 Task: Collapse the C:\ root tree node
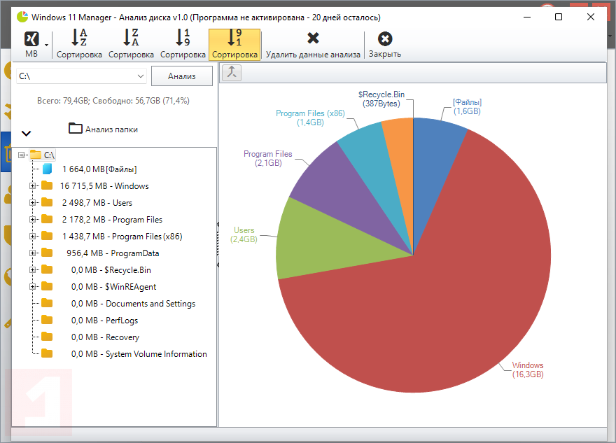pos(22,155)
